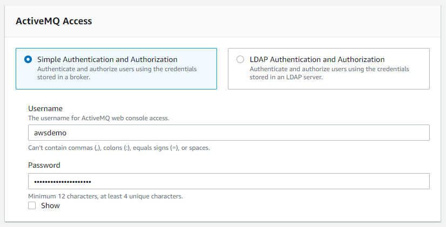The image size is (446, 227).
Task: Click the "Show" label beside the checkbox
Action: 50,205
